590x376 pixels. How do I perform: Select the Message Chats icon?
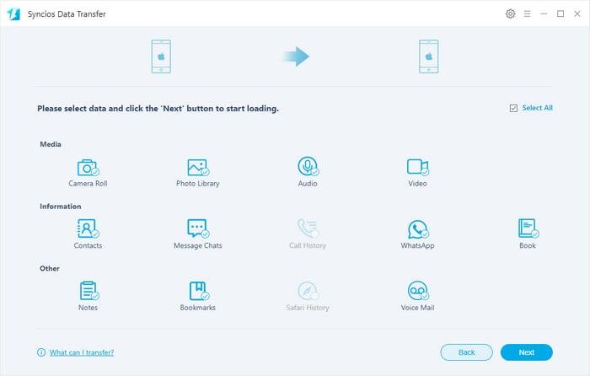197,228
